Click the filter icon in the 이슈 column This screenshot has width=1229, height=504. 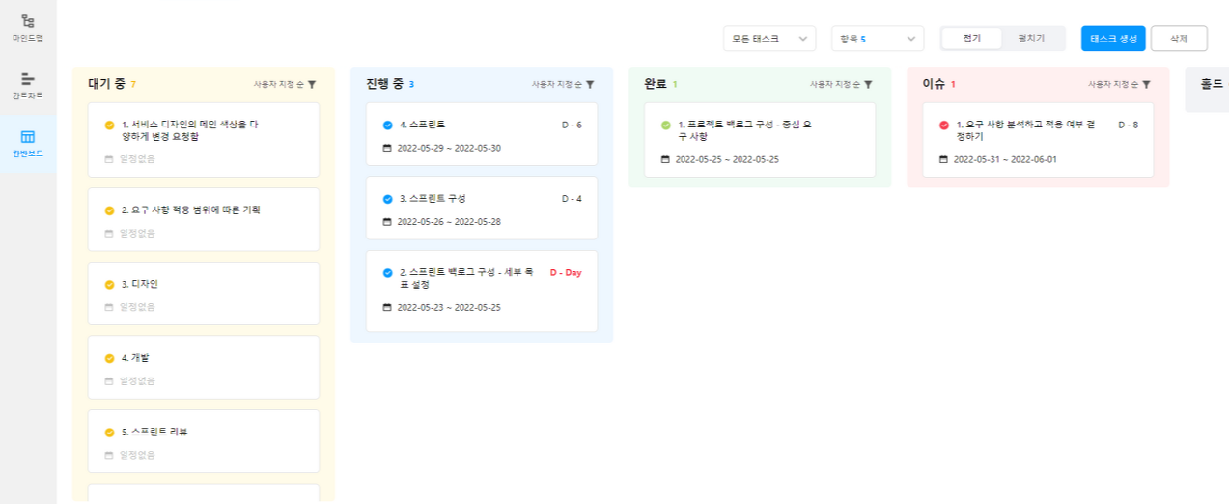coord(1146,85)
